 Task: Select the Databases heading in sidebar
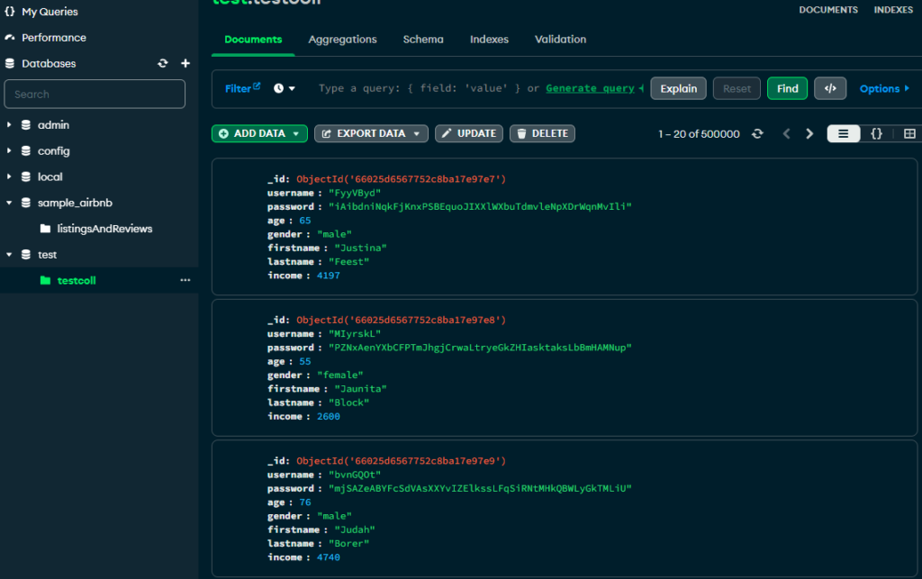point(49,64)
